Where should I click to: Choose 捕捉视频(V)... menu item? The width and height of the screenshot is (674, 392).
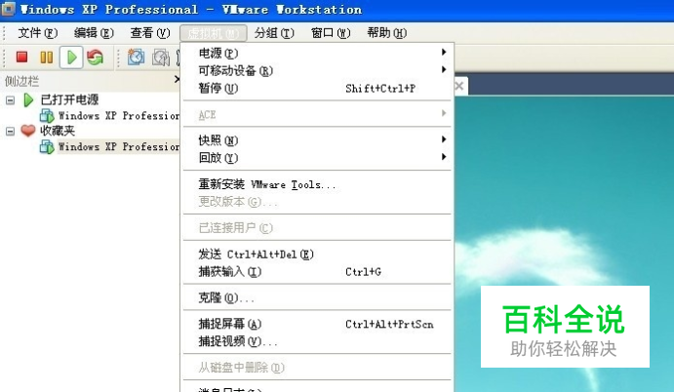(317, 341)
